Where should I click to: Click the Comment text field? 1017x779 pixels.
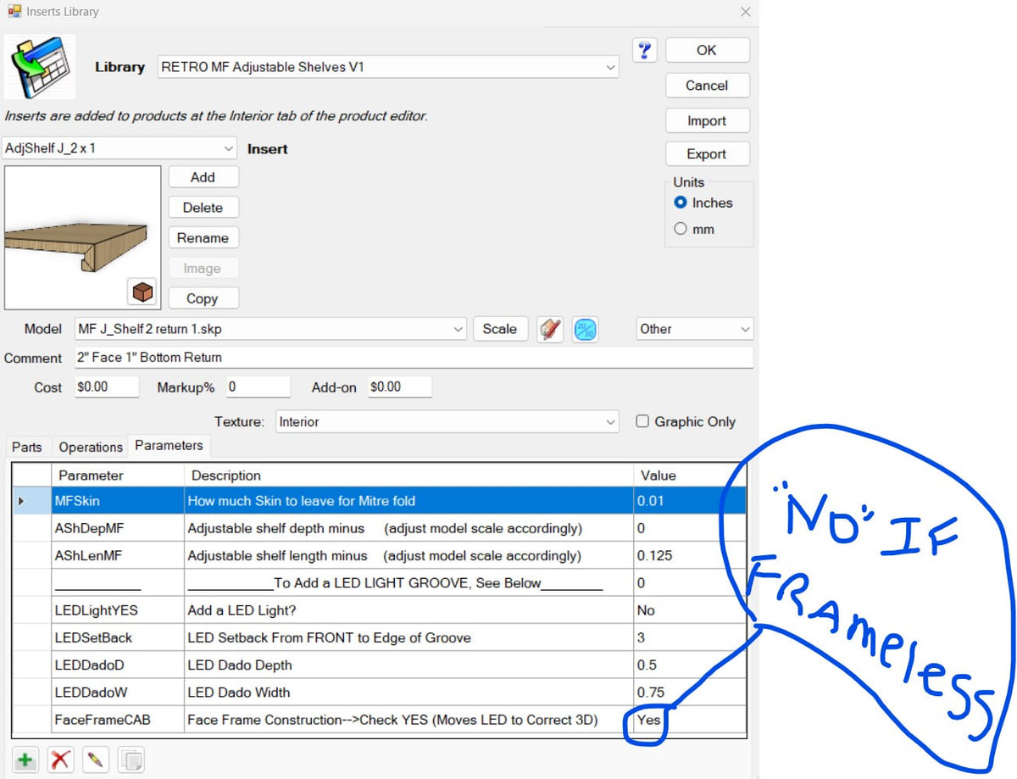tap(412, 358)
